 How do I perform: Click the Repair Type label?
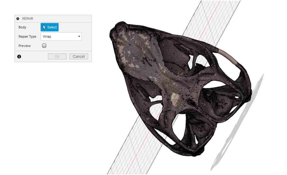coord(27,36)
